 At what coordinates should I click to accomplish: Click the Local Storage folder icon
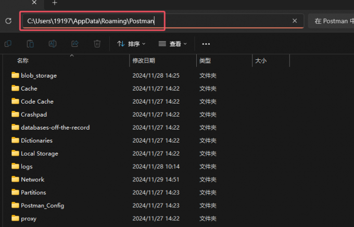[x=15, y=153]
